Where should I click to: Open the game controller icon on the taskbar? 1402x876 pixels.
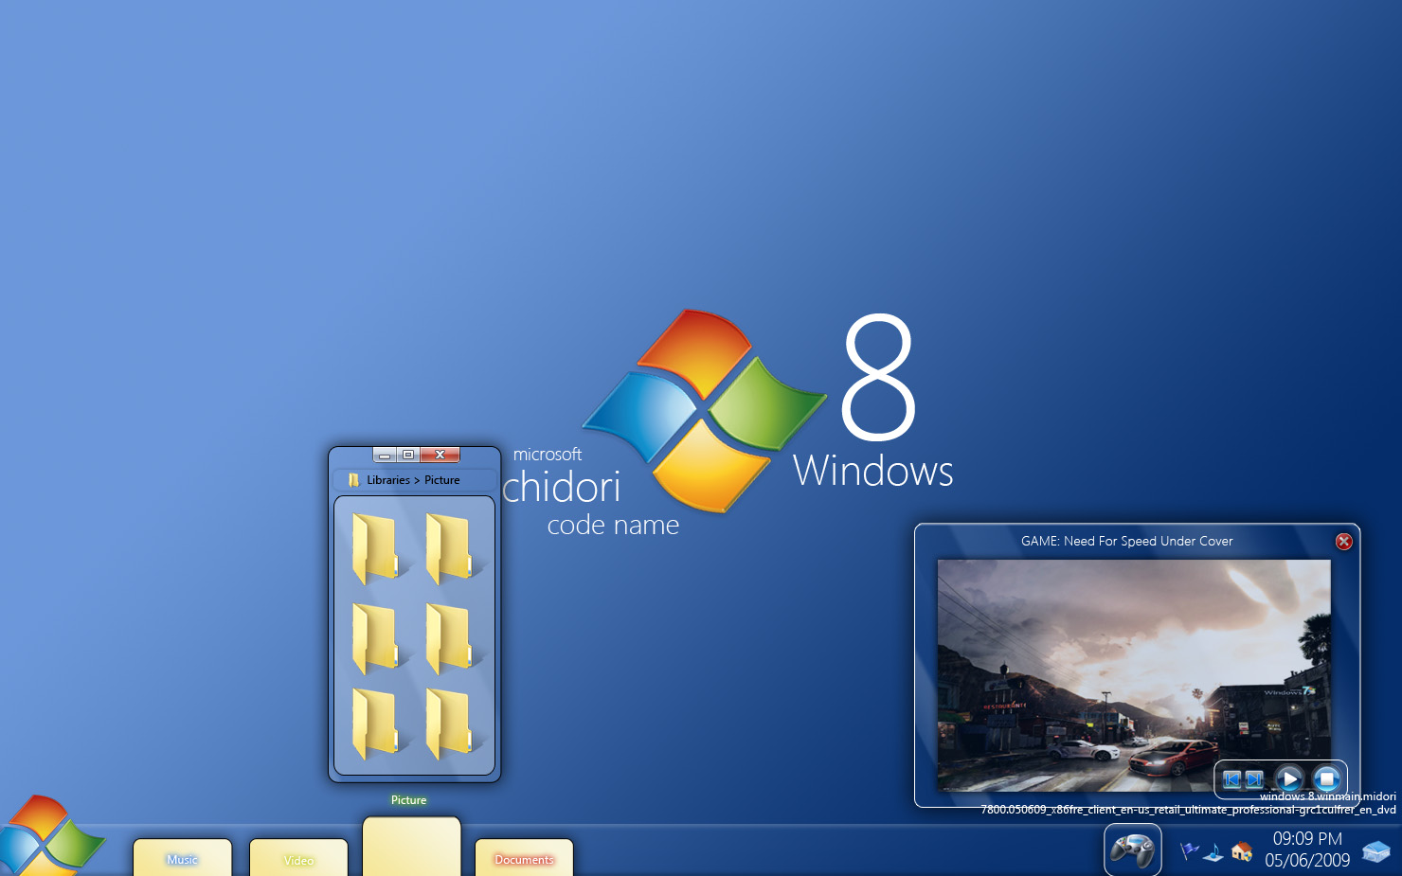point(1133,849)
